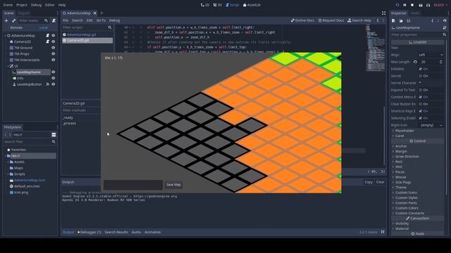
Task: Stop the running scene
Action: [x=412, y=5]
